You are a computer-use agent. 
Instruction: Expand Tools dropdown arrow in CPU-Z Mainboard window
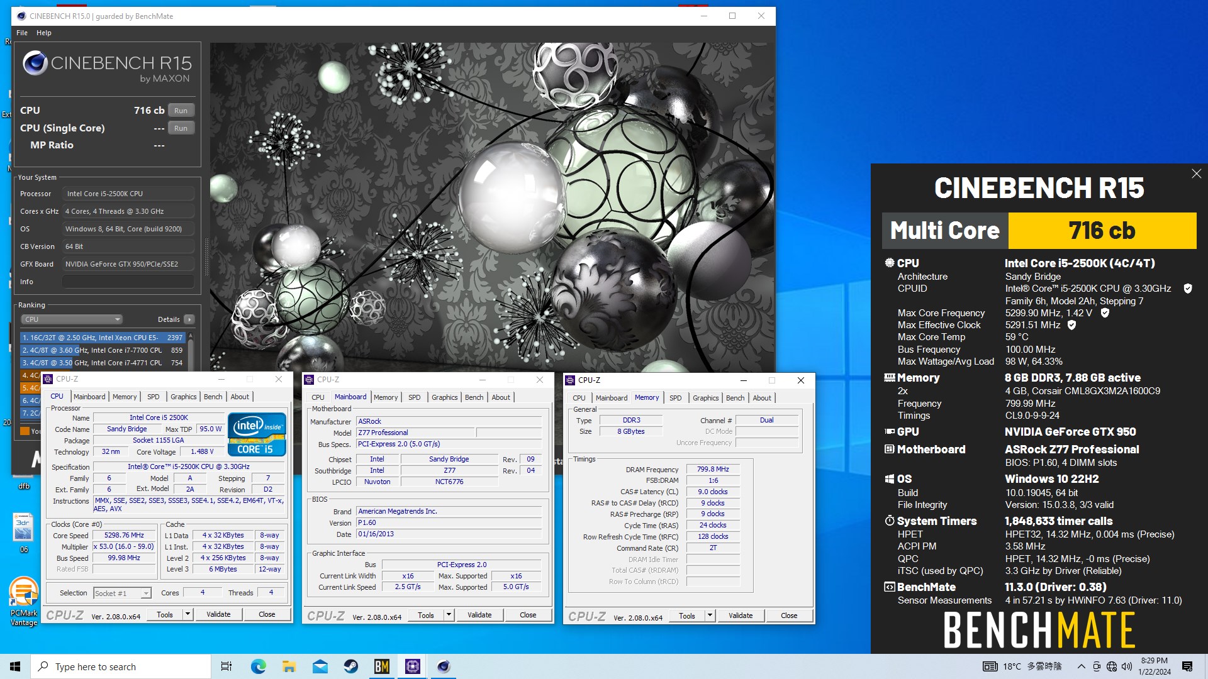coord(449,615)
